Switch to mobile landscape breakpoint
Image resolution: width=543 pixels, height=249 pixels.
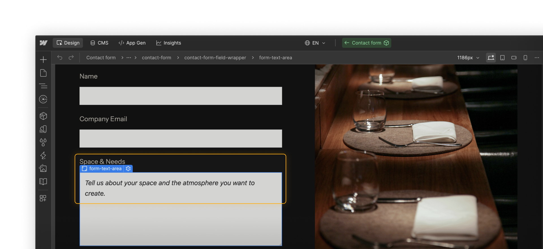514,58
